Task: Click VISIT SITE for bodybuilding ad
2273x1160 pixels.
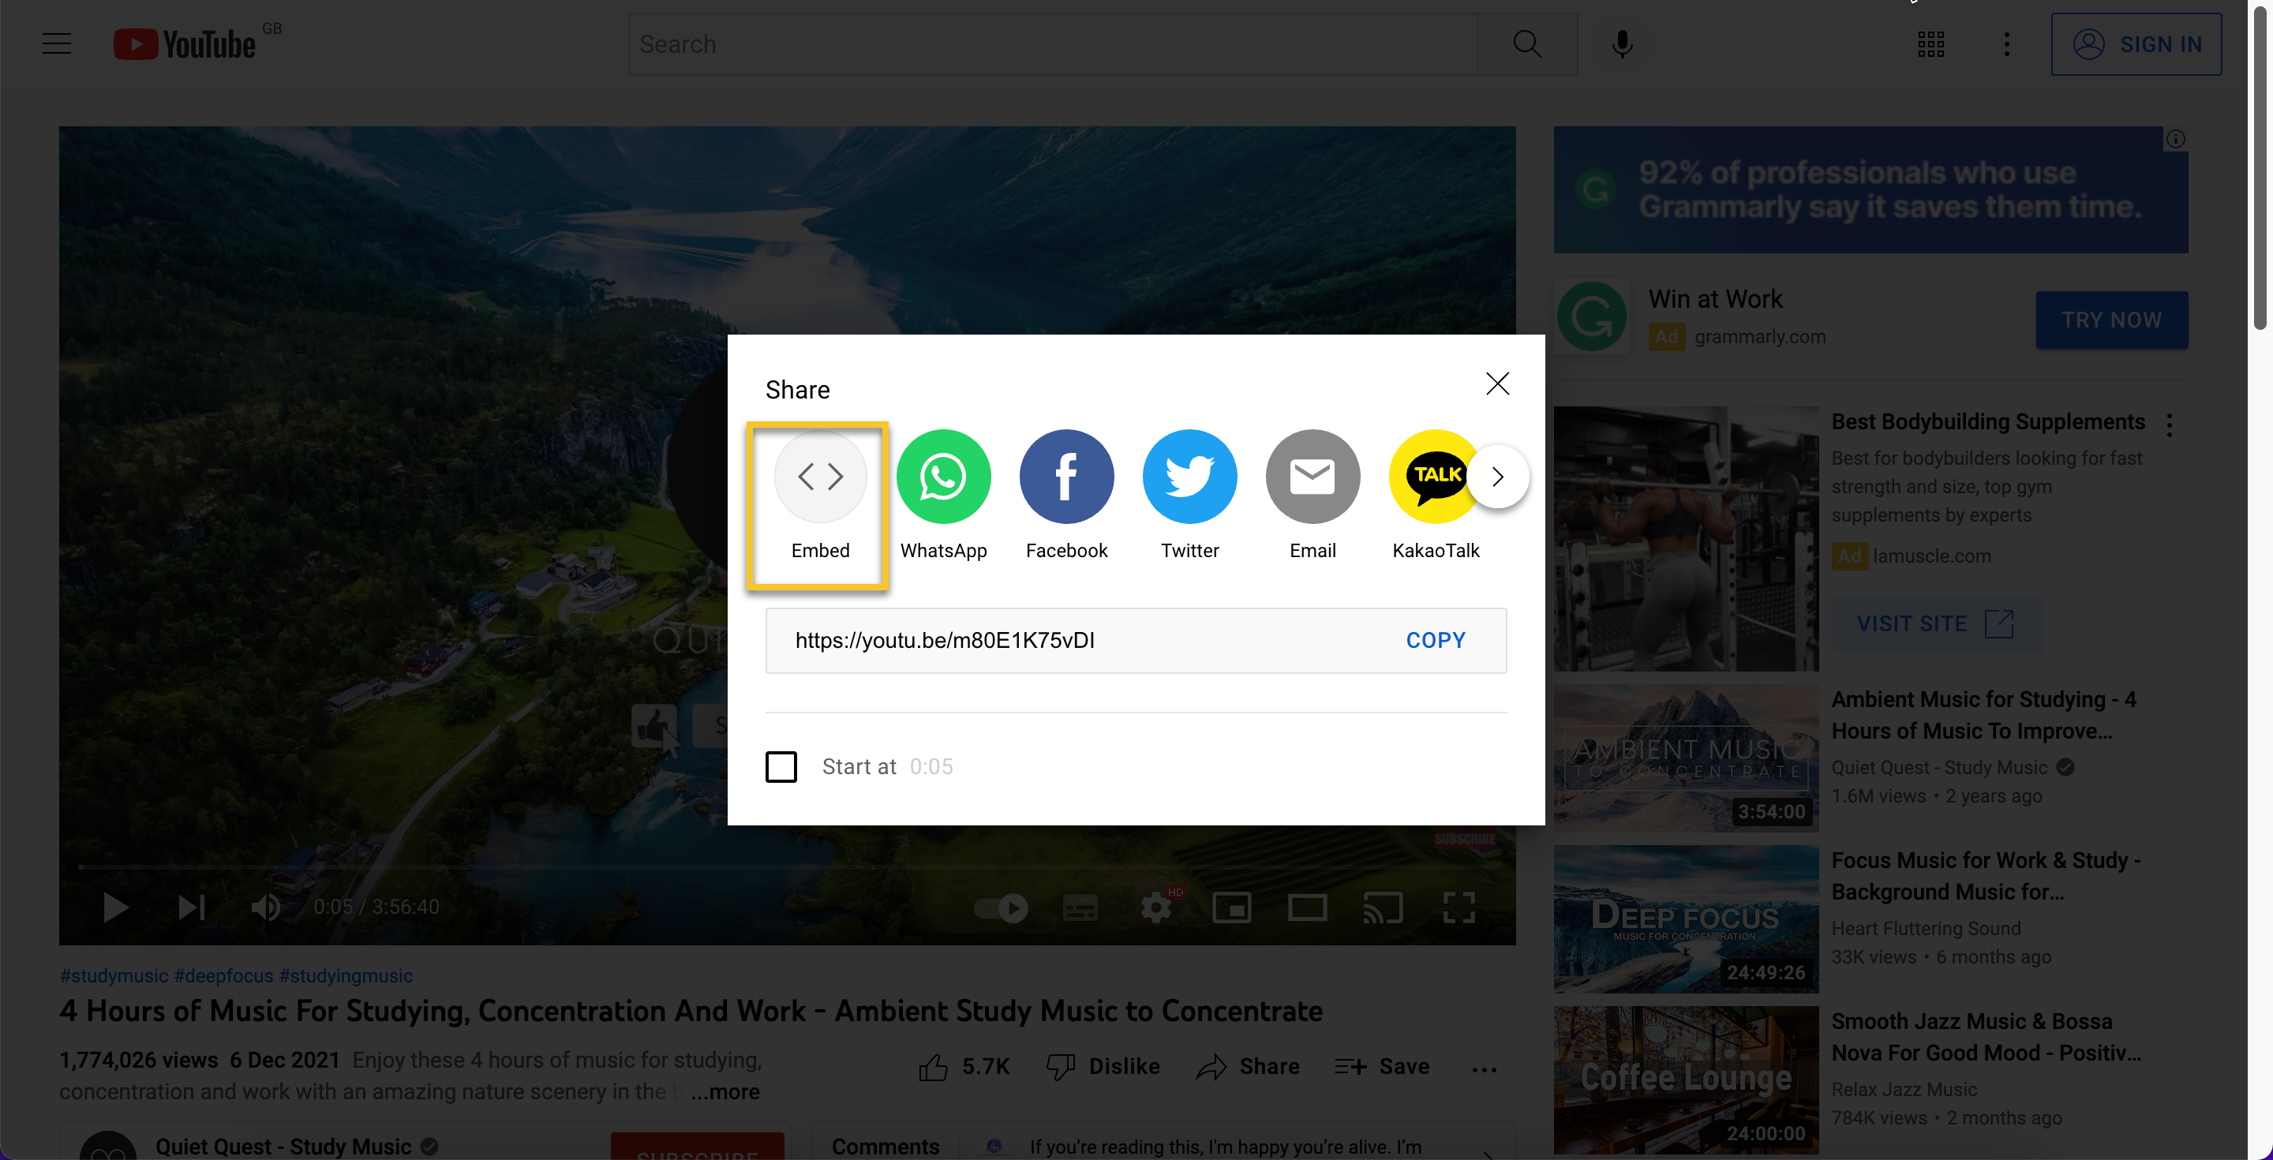Action: click(1935, 623)
